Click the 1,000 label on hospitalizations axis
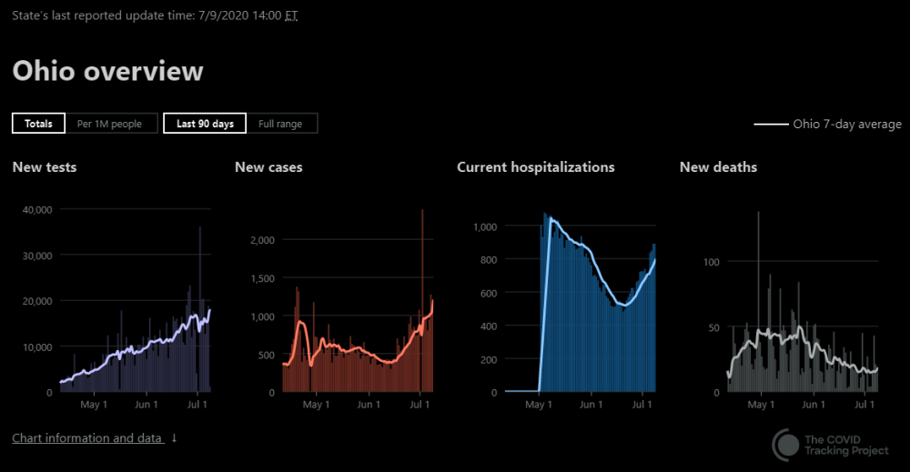 485,226
